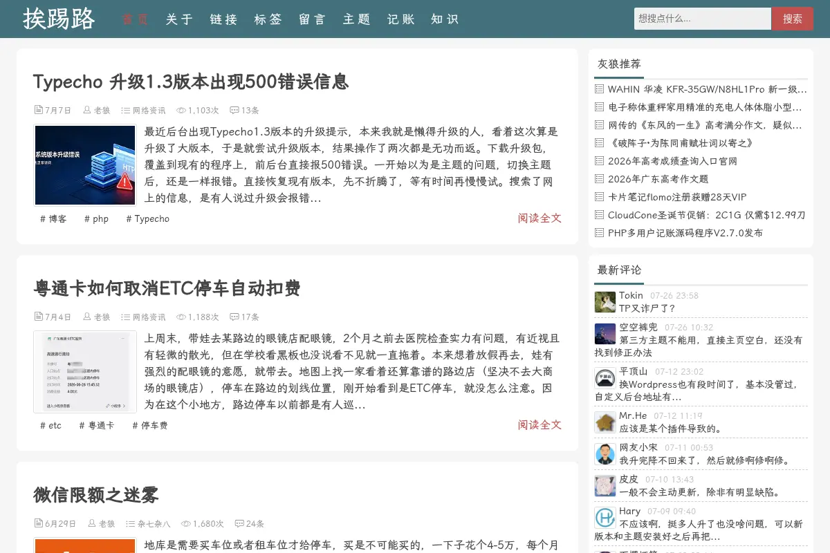
Task: Open the # 粤通卡 tag
Action: [x=97, y=425]
